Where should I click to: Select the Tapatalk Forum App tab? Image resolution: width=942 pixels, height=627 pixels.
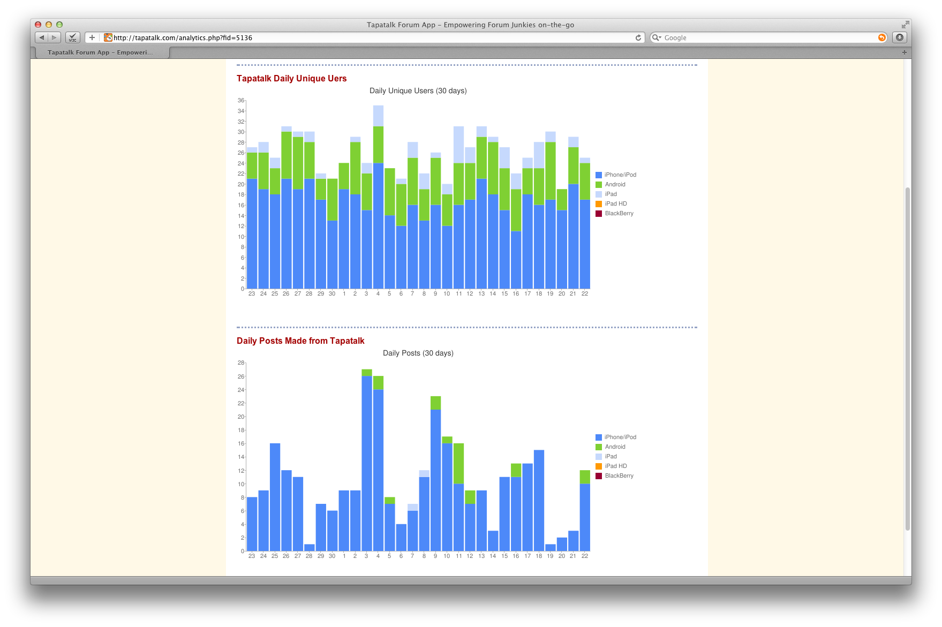click(101, 52)
